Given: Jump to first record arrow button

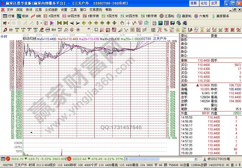Looking at the screenshot, I should pos(59,23).
